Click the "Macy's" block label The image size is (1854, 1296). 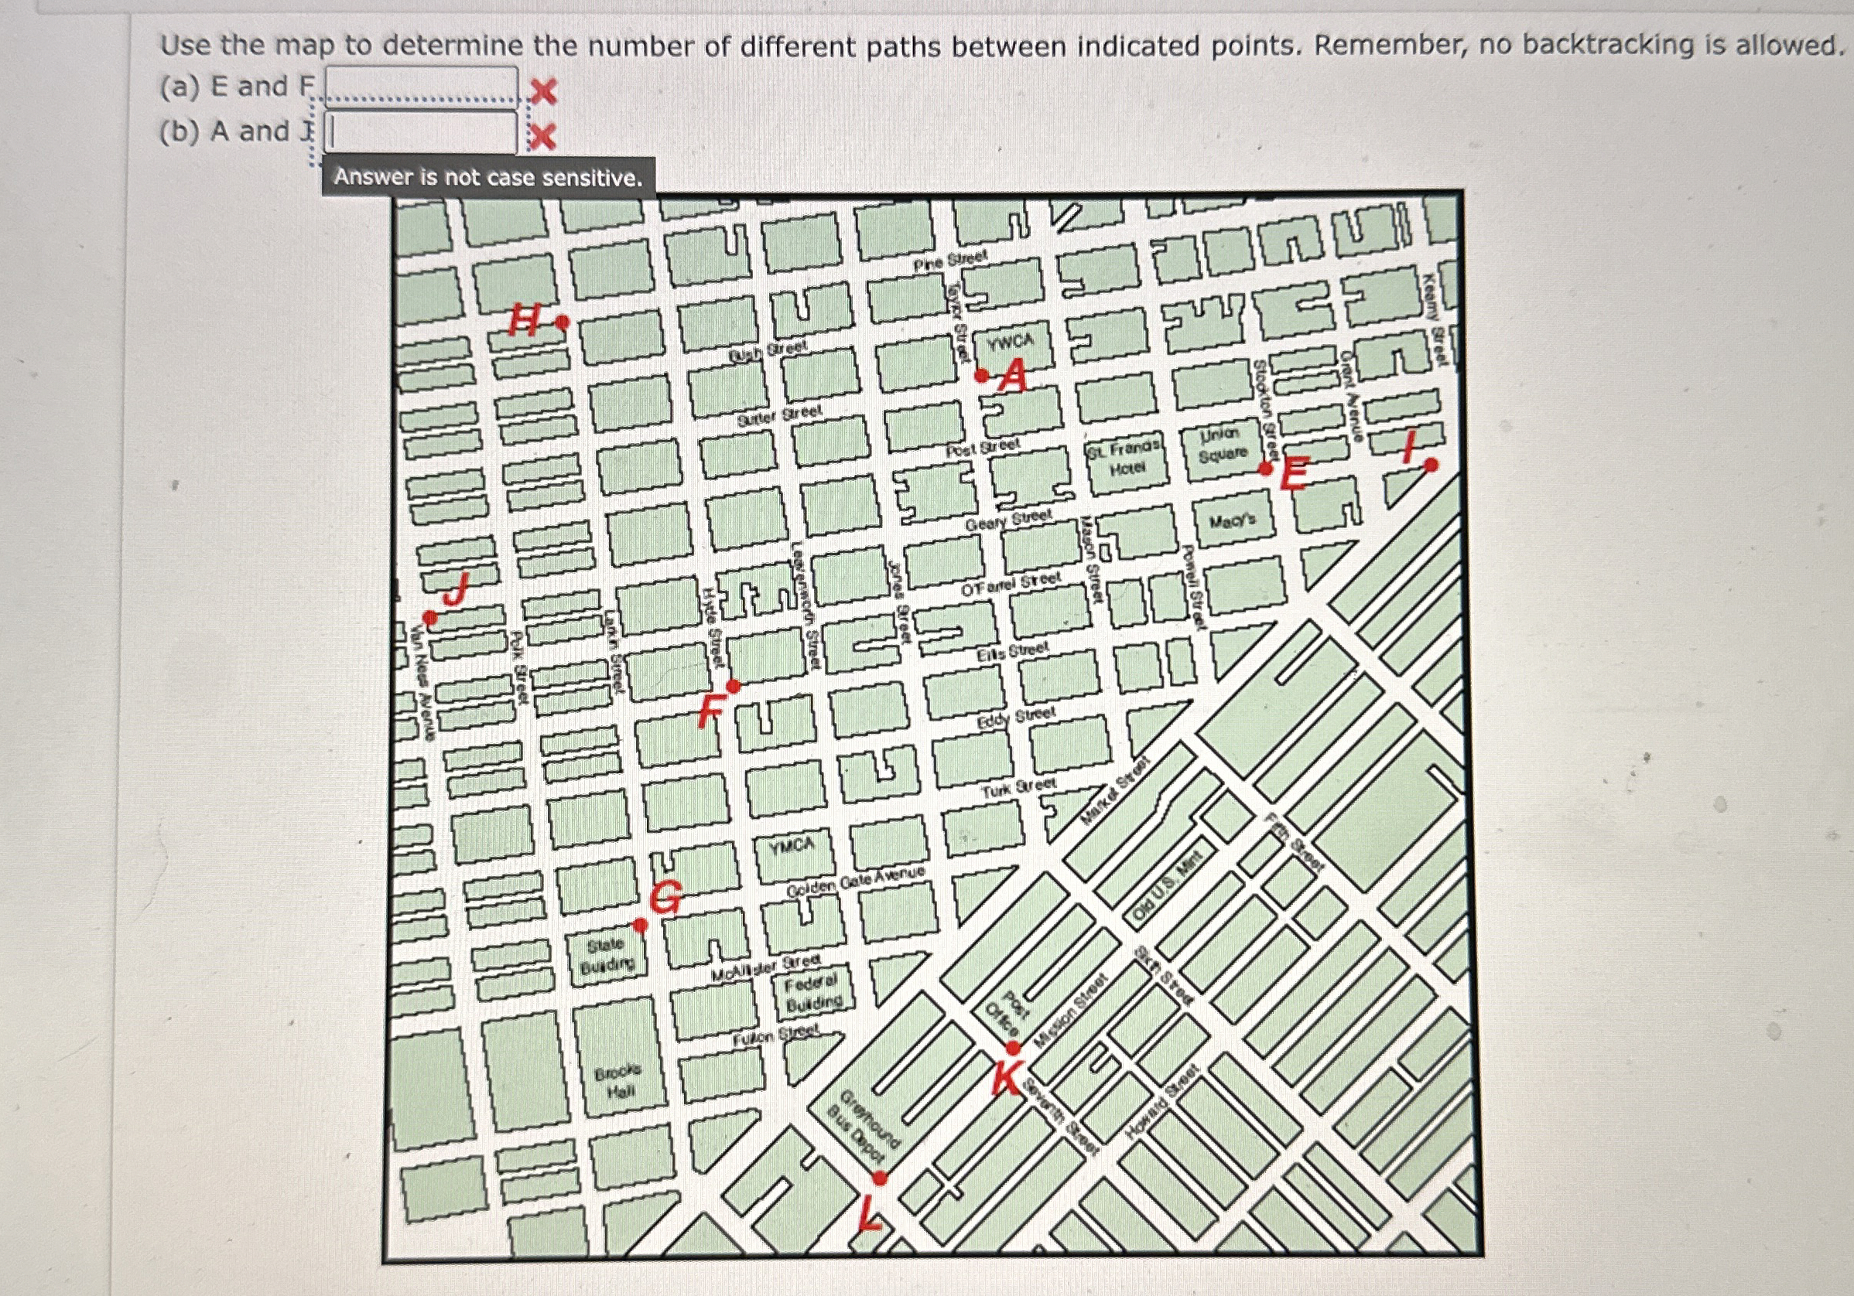click(1232, 521)
